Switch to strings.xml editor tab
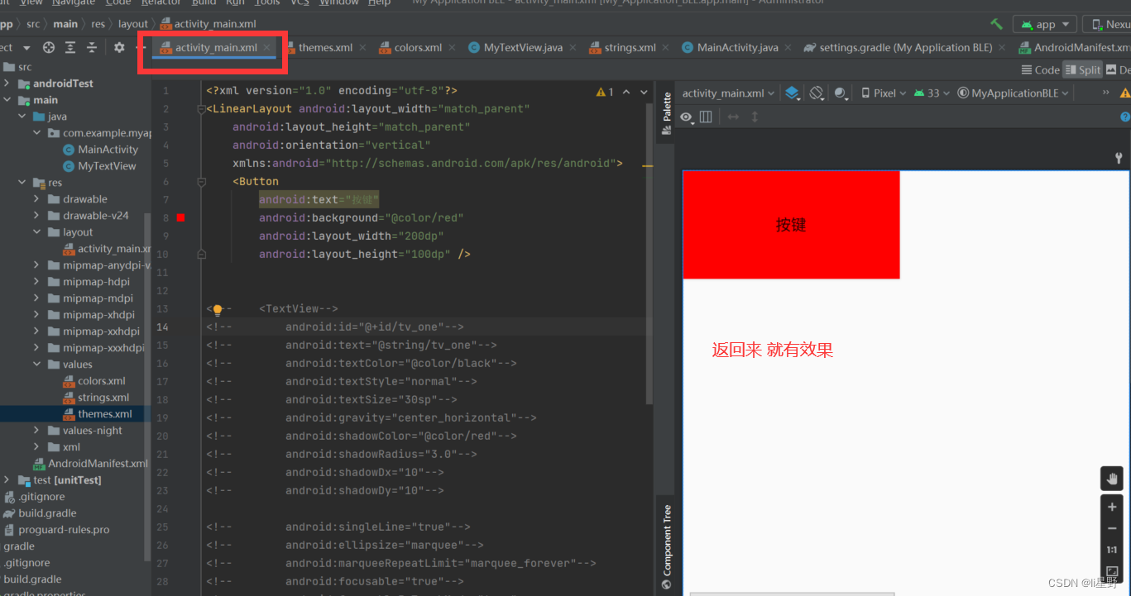Viewport: 1131px width, 596px height. (x=630, y=48)
